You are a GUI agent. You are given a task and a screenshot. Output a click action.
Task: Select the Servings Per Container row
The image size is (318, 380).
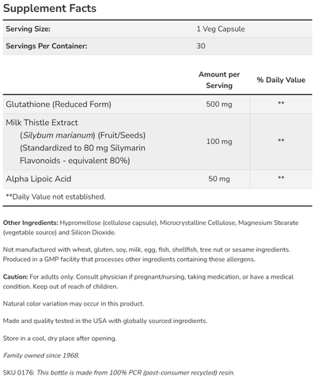(x=157, y=46)
